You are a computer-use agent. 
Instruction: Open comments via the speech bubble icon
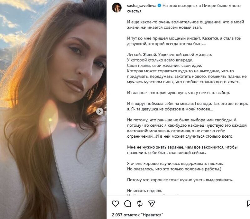click(x=127, y=204)
